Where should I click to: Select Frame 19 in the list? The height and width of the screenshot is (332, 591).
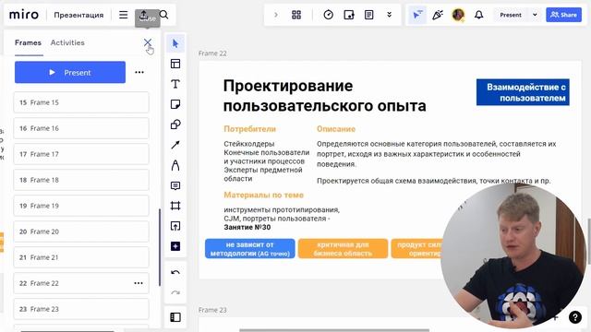81,206
